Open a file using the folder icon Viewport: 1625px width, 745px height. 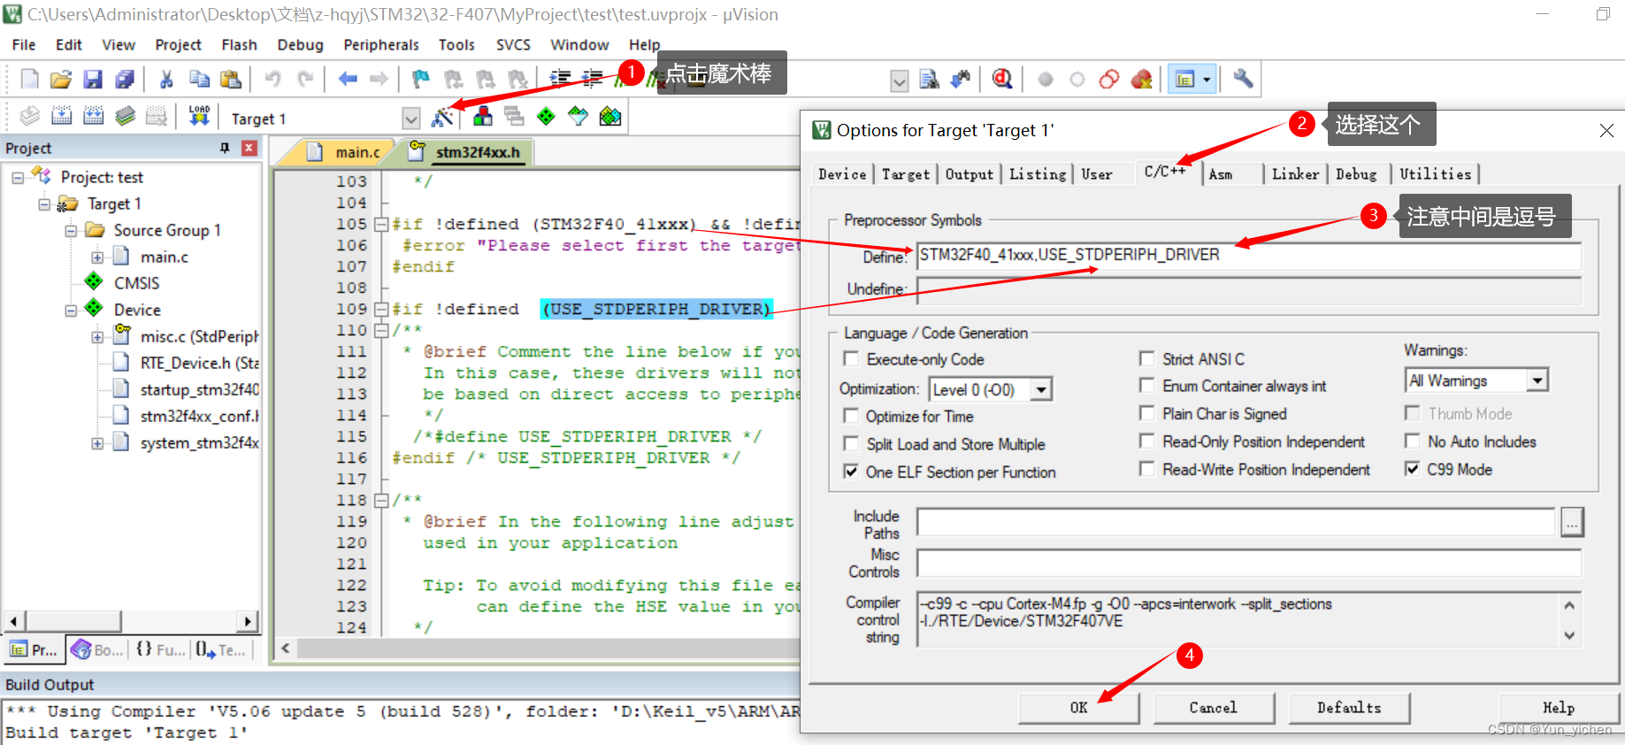[61, 80]
